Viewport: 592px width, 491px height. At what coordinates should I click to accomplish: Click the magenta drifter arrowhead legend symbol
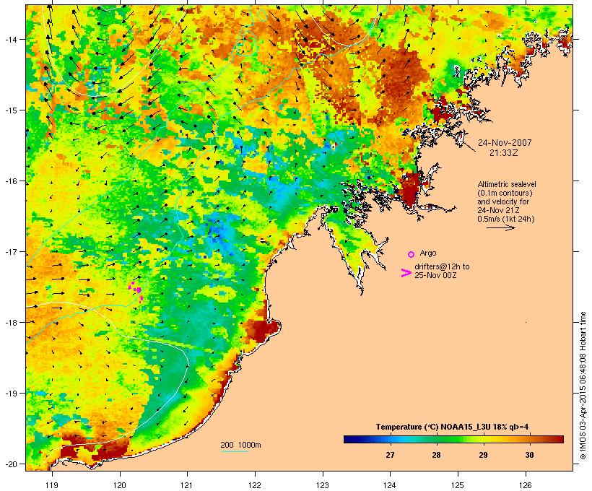406,273
